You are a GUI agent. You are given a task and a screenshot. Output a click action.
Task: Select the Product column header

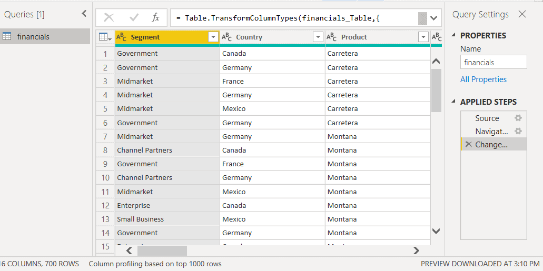point(378,37)
